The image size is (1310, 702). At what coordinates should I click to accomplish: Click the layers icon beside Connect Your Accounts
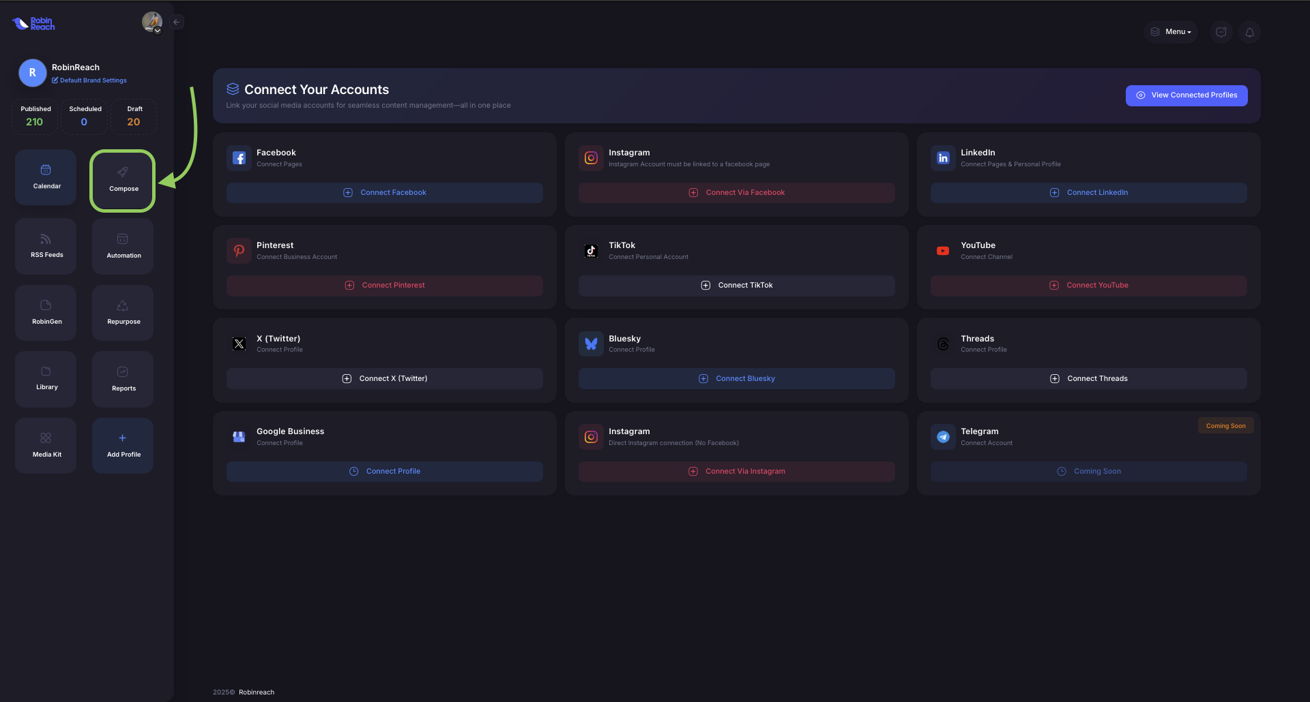[233, 89]
